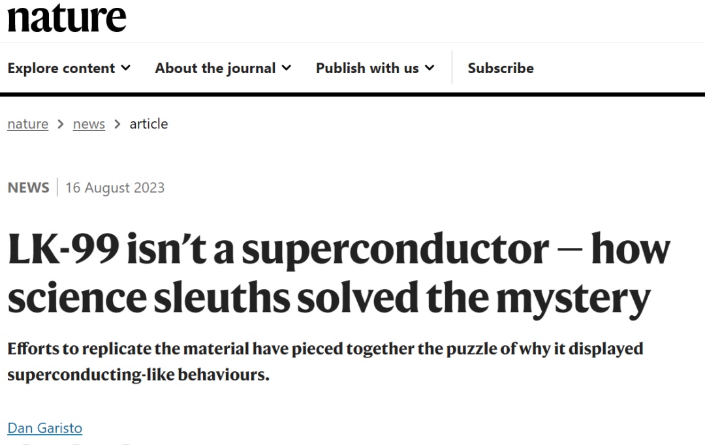Viewport: 705px width, 445px height.
Task: Follow the nature breadcrumb link
Action: click(x=28, y=124)
